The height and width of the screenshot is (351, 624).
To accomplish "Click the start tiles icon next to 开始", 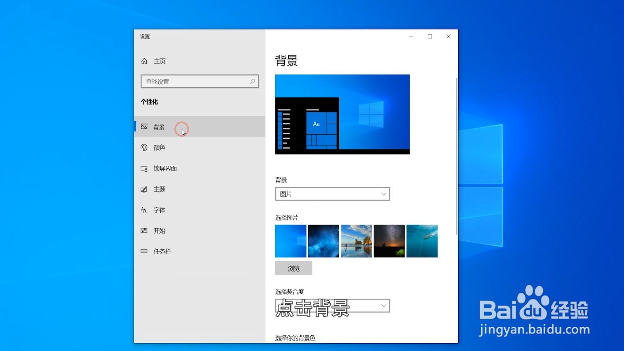I will (144, 230).
